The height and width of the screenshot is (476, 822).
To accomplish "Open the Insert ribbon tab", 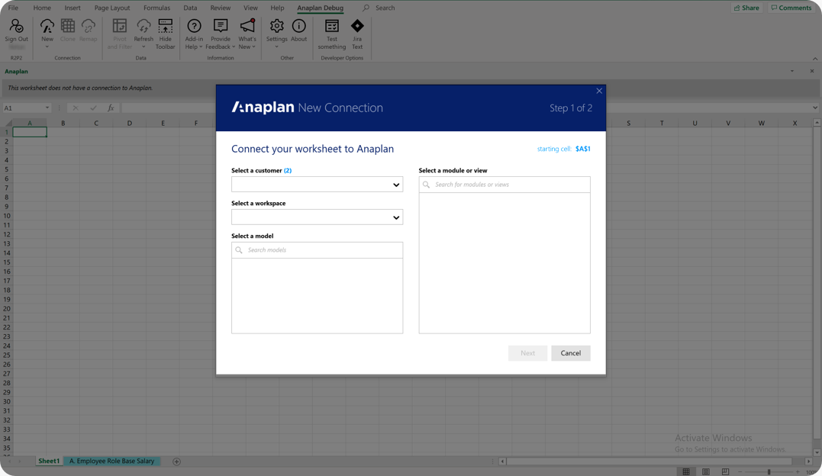I will [73, 8].
